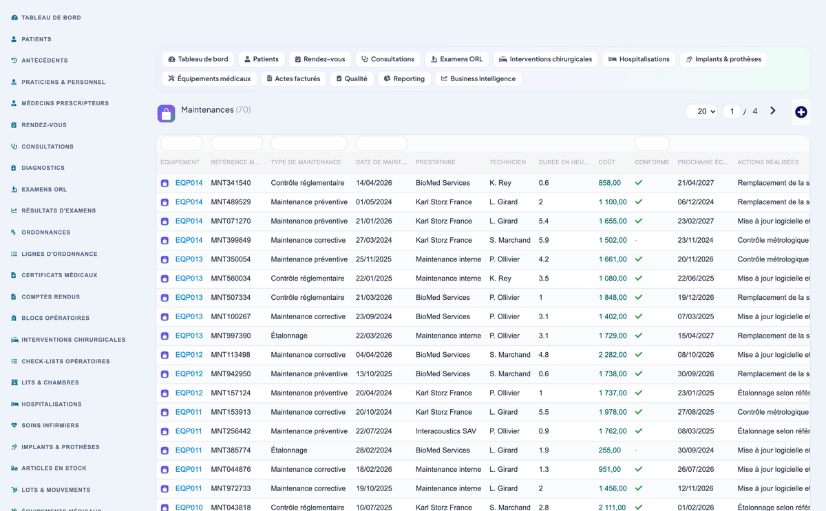Open Antécédents sidebar entry icon
Image resolution: width=826 pixels, height=511 pixels.
(x=14, y=61)
